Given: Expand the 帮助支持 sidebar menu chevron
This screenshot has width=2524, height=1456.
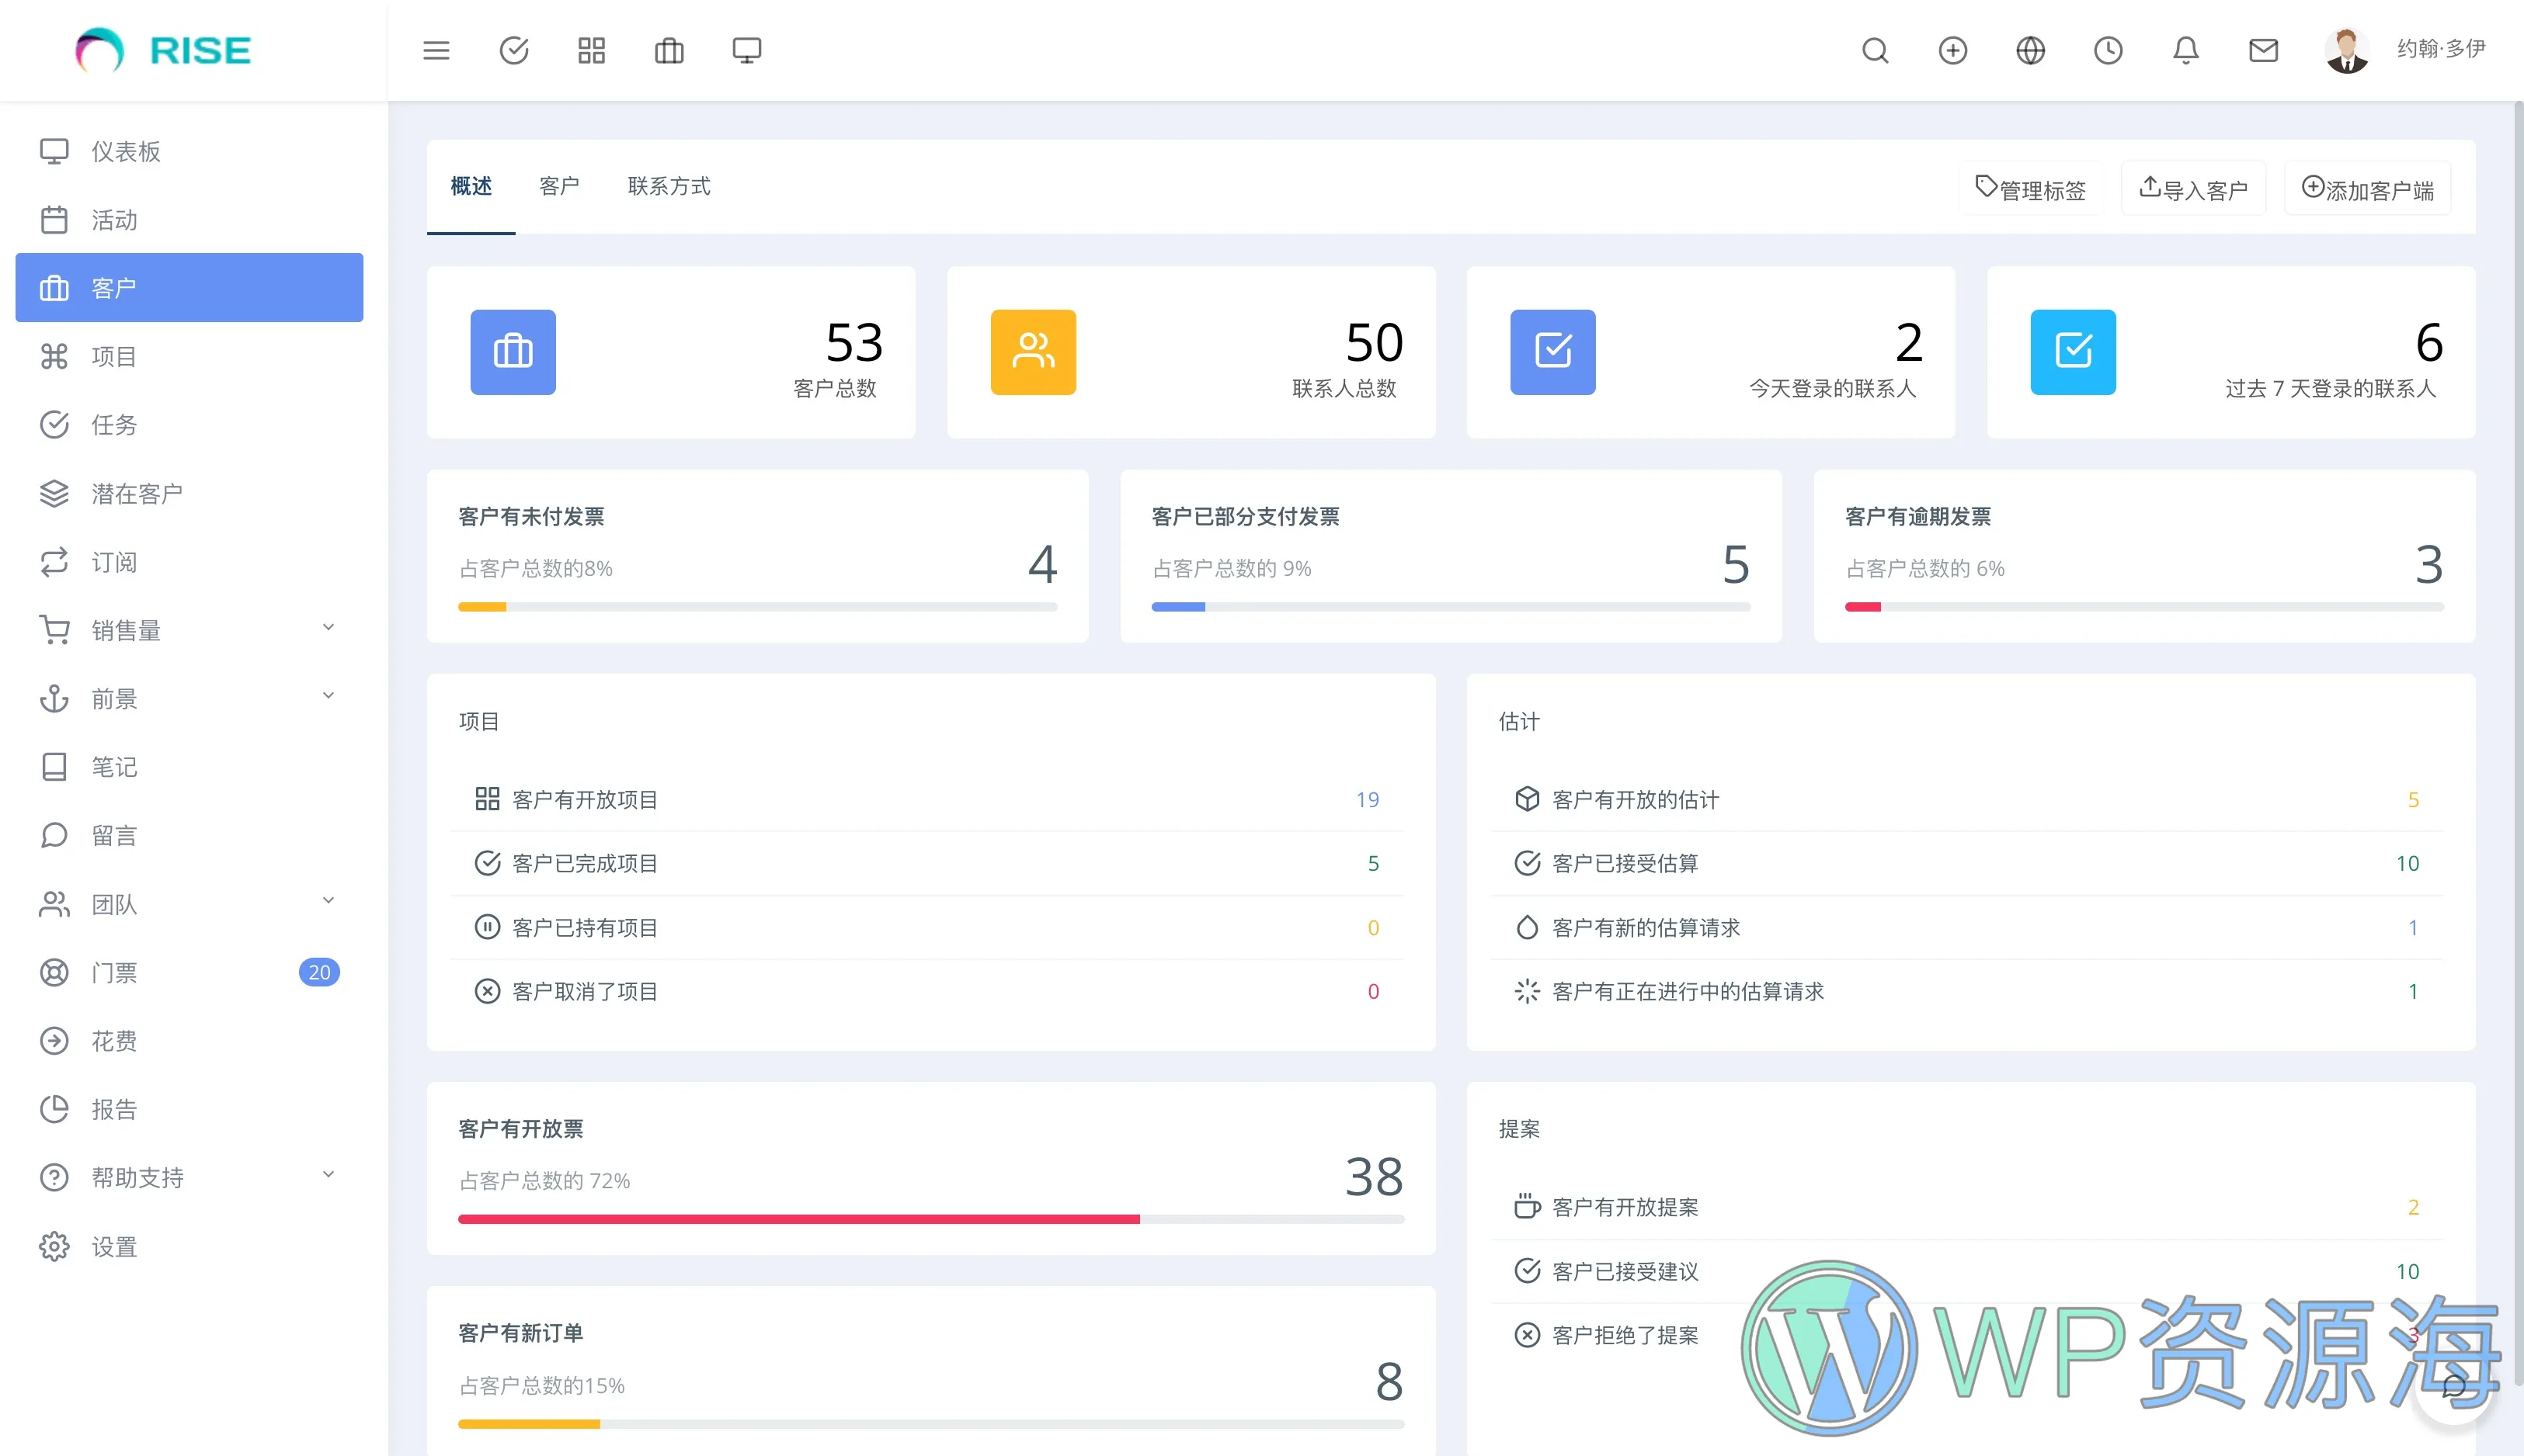Looking at the screenshot, I should click(329, 1175).
